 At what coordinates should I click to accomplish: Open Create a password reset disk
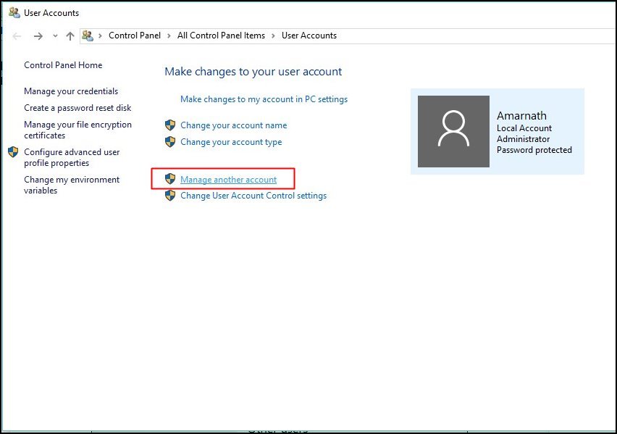pos(77,108)
